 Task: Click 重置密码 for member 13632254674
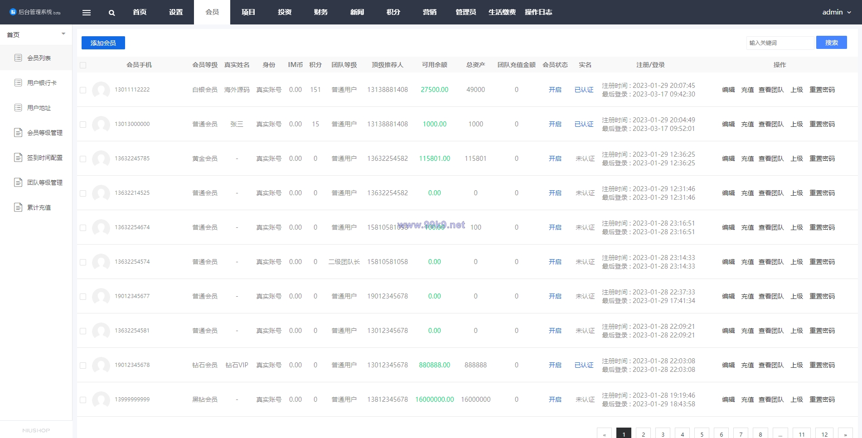822,227
